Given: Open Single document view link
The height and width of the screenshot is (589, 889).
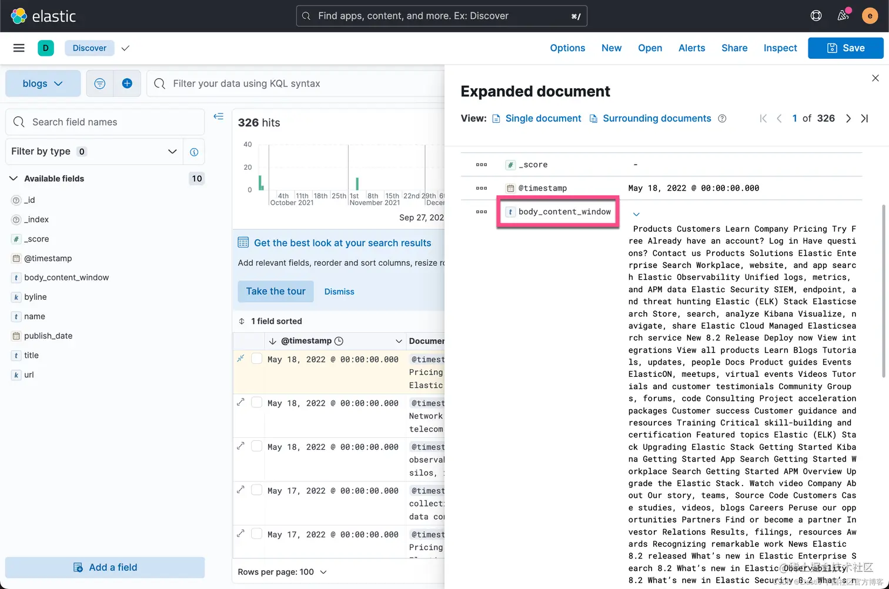Looking at the screenshot, I should tap(536, 119).
